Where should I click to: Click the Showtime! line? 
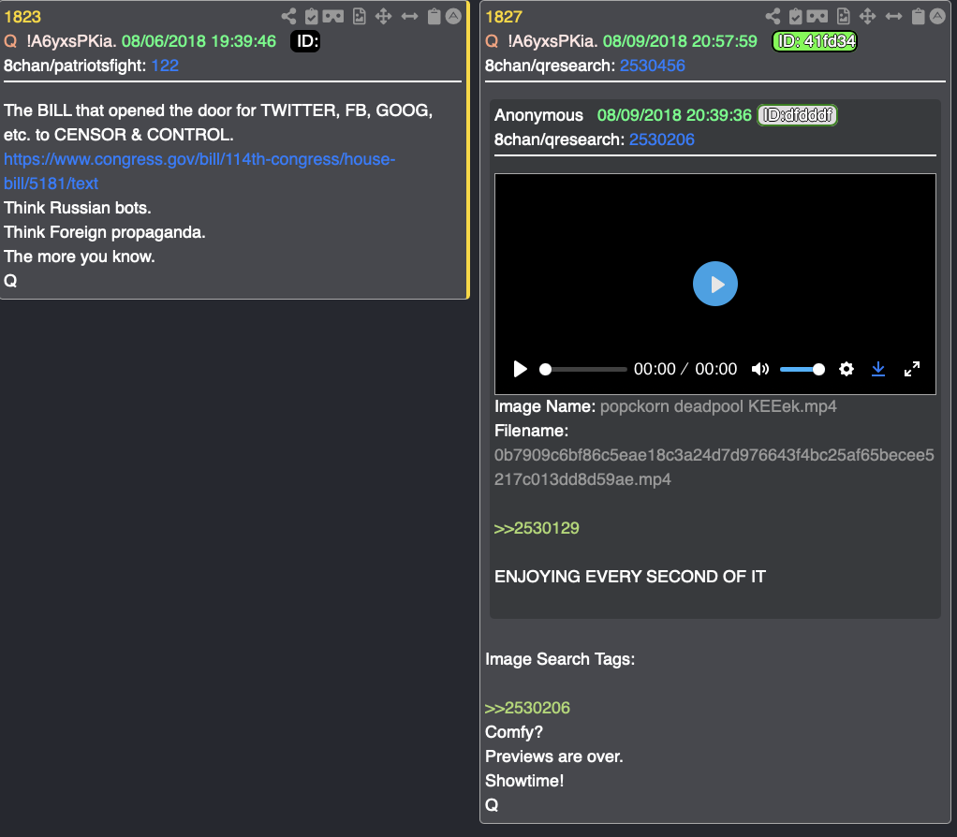click(524, 781)
